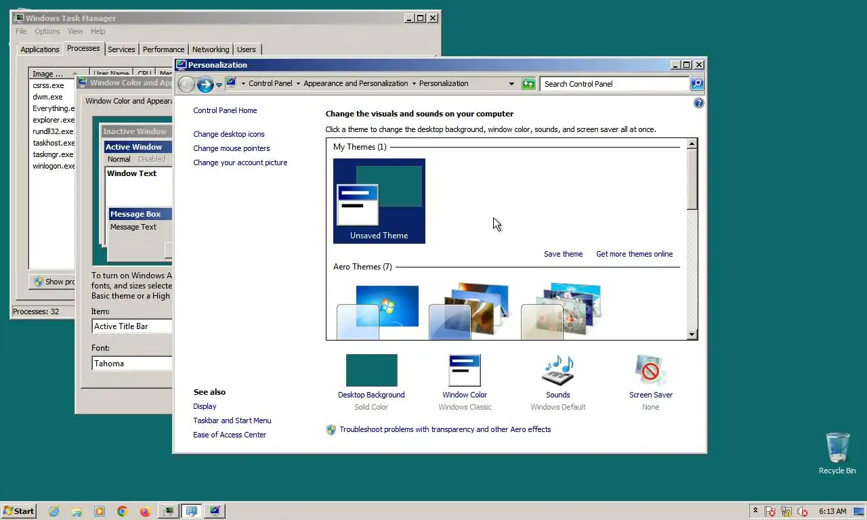Click Change mouse pointers link
The width and height of the screenshot is (867, 520).
point(232,148)
